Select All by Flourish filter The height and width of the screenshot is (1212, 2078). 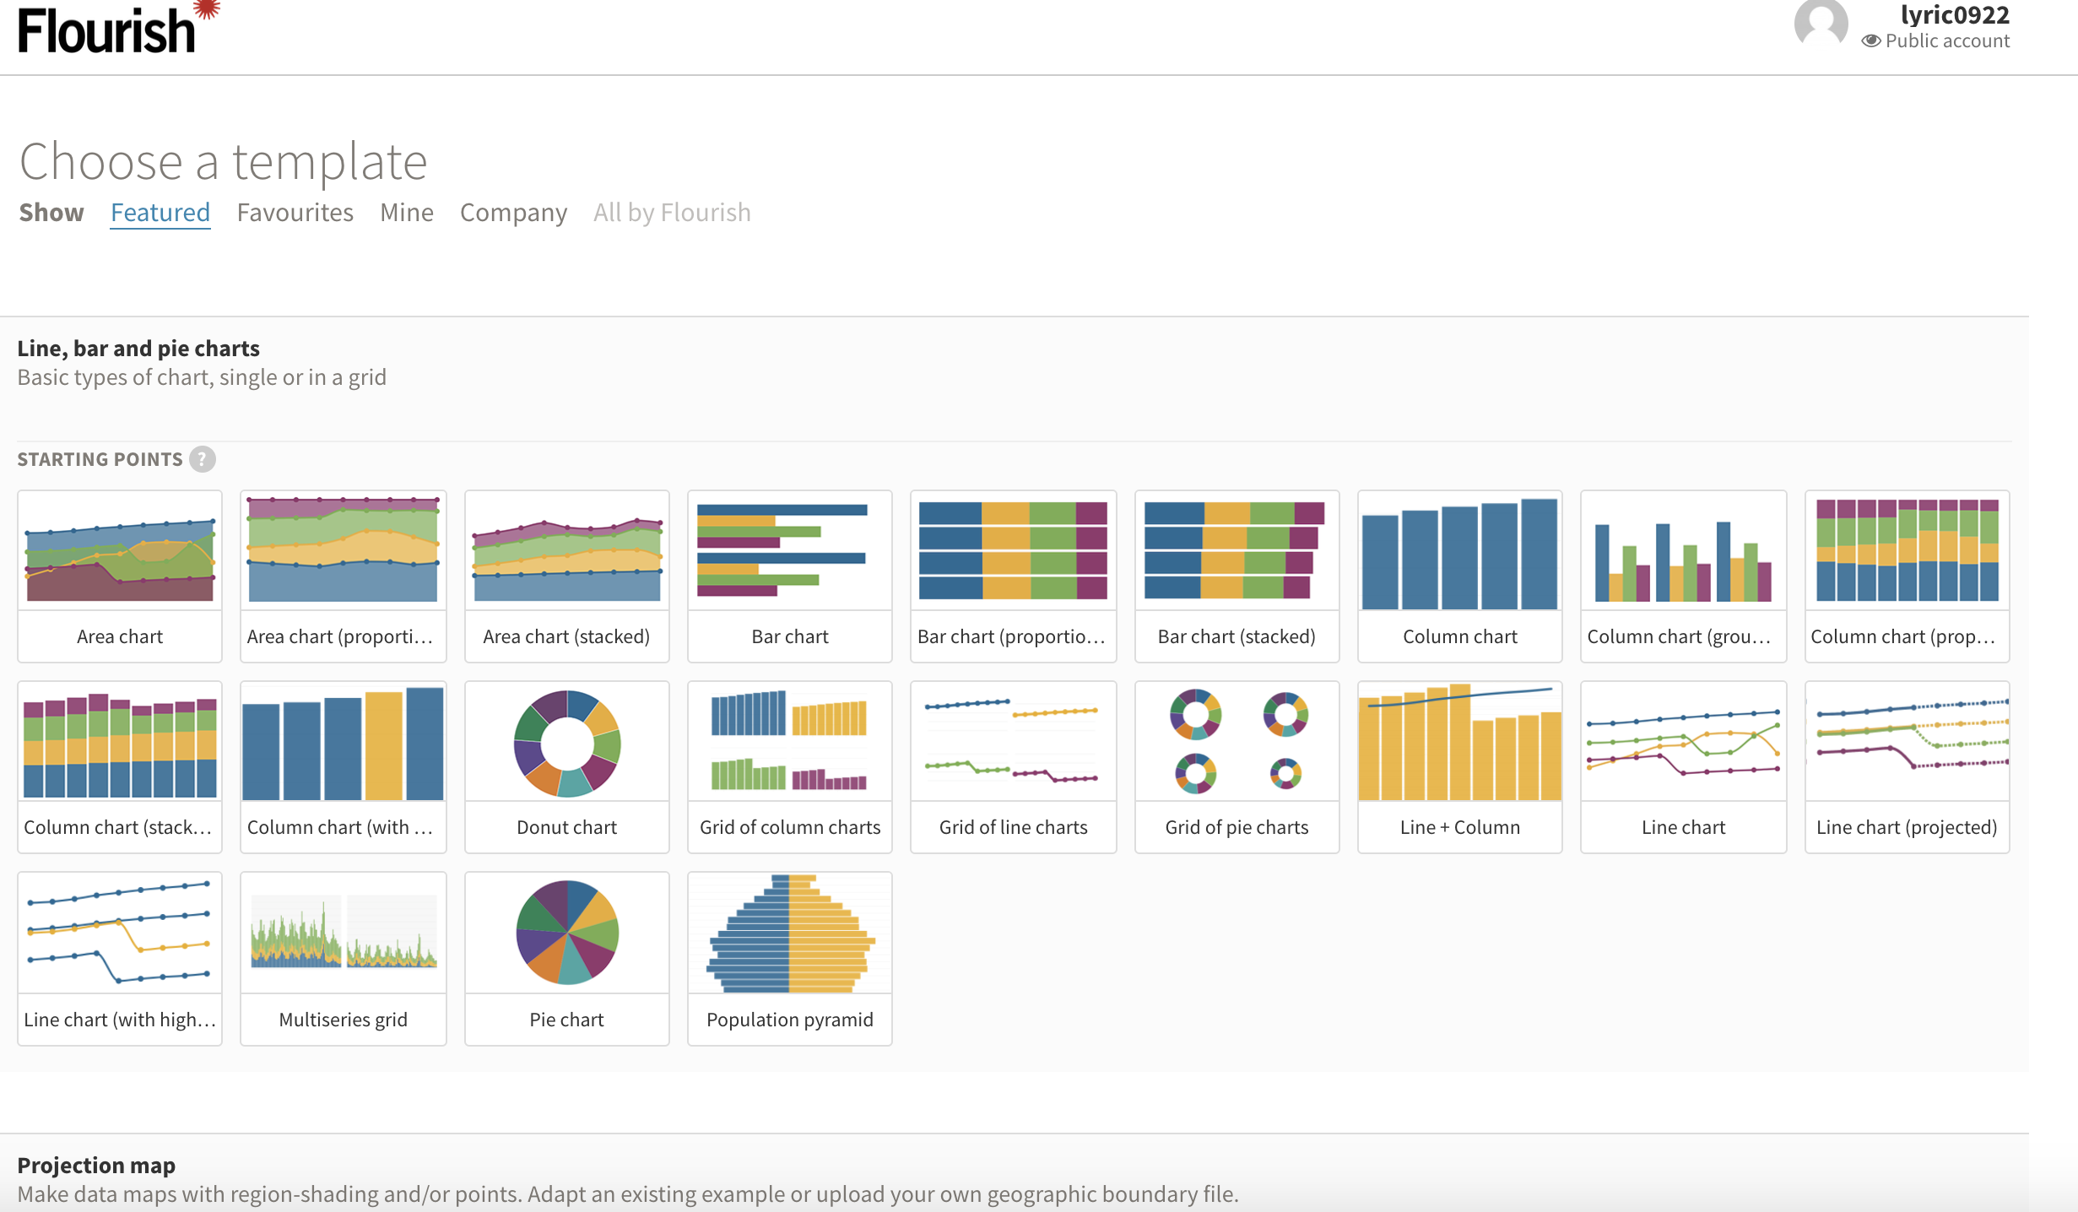click(672, 212)
